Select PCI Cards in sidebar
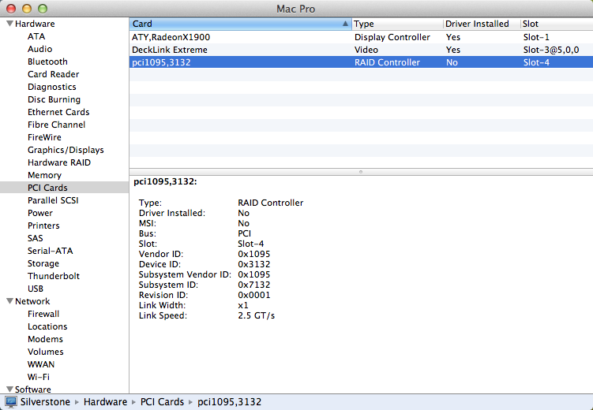 pos(47,188)
